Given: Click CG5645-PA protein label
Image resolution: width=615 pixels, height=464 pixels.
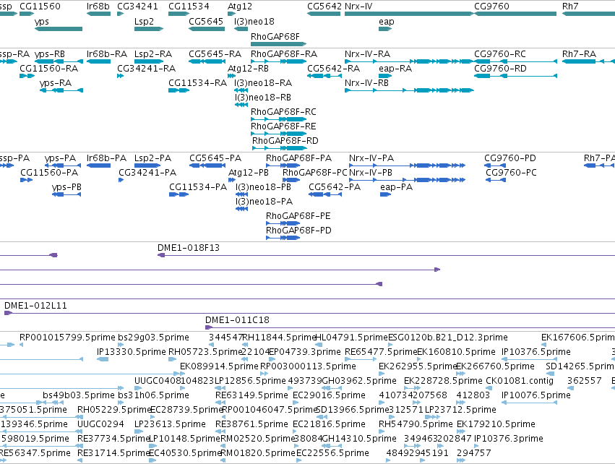Looking at the screenshot, I should click(x=215, y=158).
